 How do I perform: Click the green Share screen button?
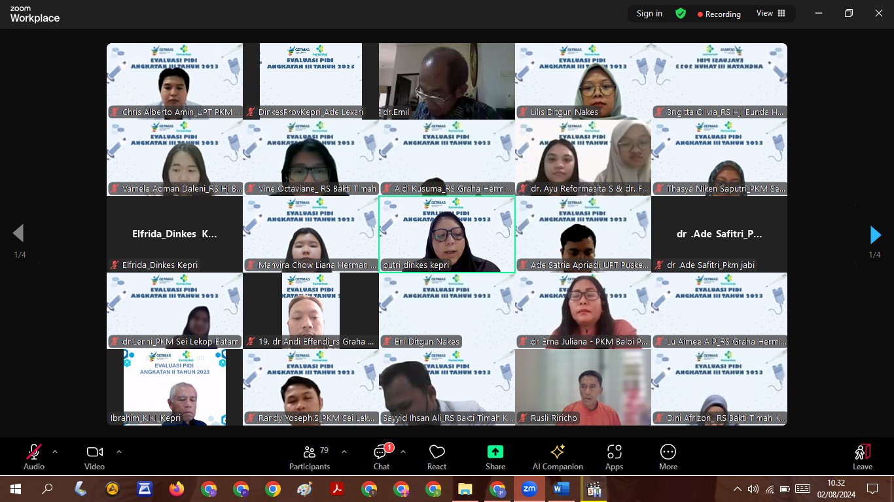tap(495, 456)
